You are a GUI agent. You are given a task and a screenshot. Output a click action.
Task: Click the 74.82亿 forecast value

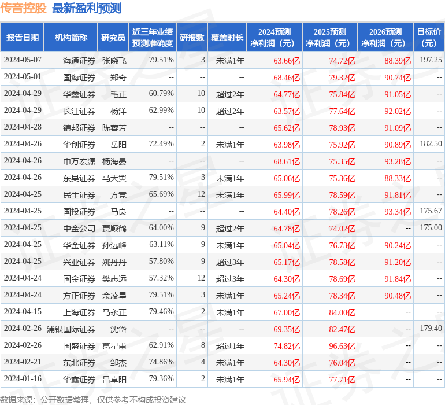[x=287, y=345]
